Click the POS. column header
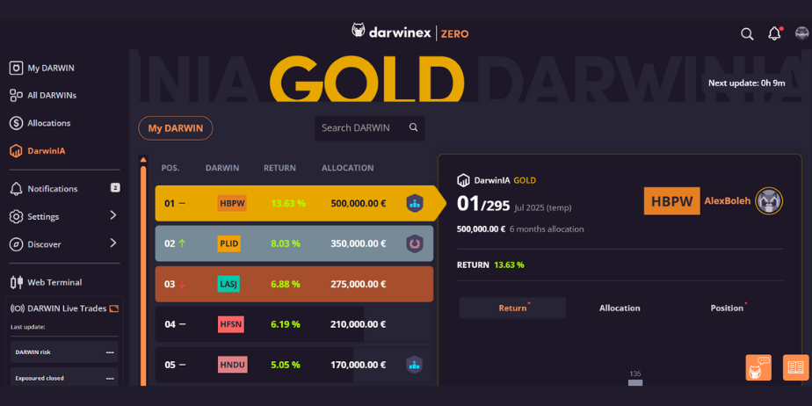Image resolution: width=812 pixels, height=406 pixels. click(170, 168)
